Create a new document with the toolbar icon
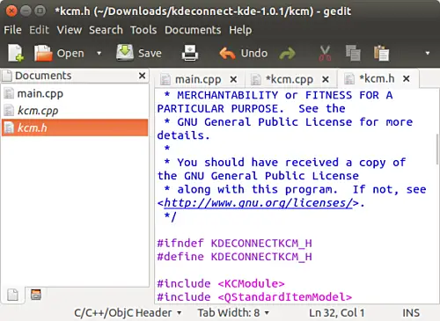Screen dimensions: 440x321 [15, 53]
